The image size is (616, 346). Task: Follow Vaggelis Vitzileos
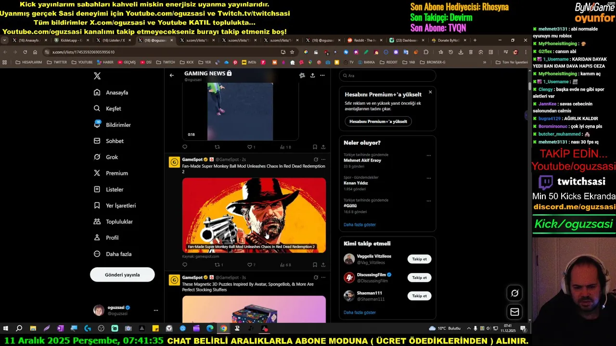(x=419, y=259)
